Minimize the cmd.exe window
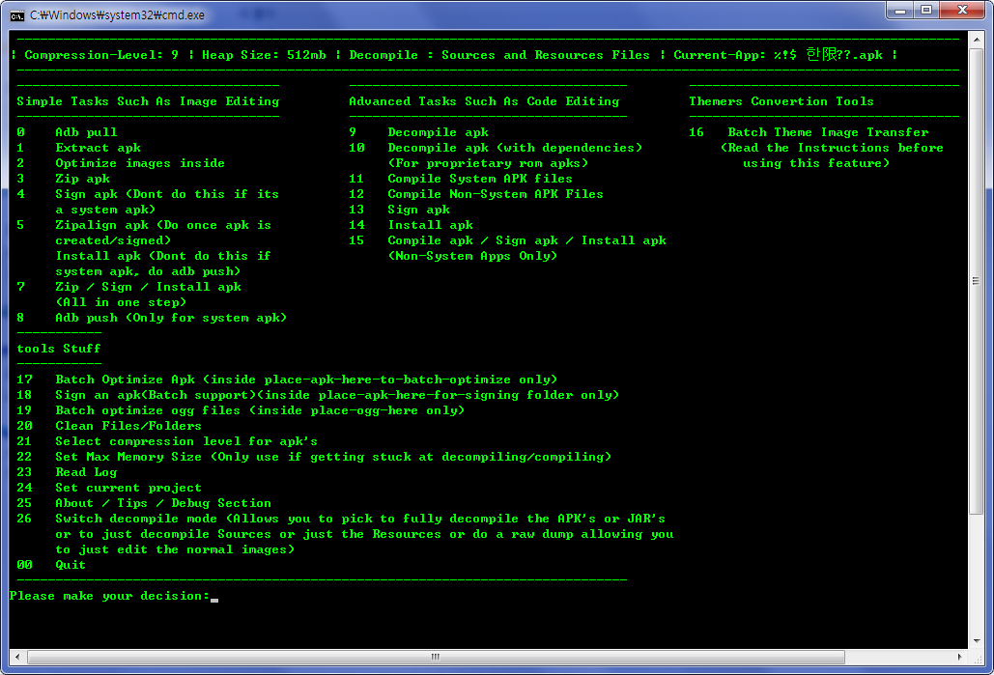Viewport: 994px width, 675px height. coord(900,11)
